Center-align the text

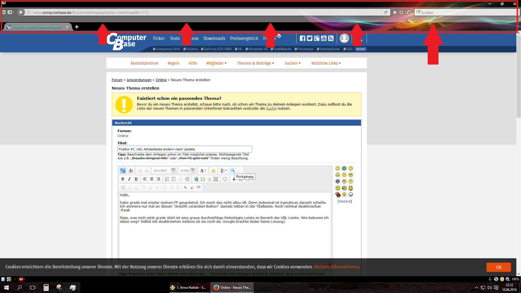(152, 179)
